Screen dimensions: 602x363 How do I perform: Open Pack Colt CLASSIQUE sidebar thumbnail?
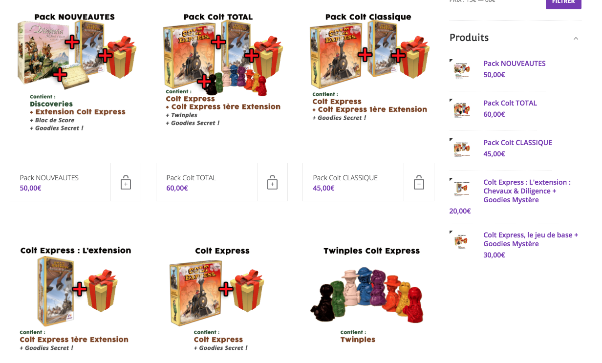(461, 149)
